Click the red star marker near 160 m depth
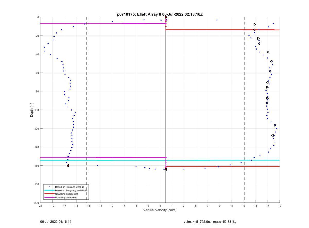309x228 pixels. point(68,166)
